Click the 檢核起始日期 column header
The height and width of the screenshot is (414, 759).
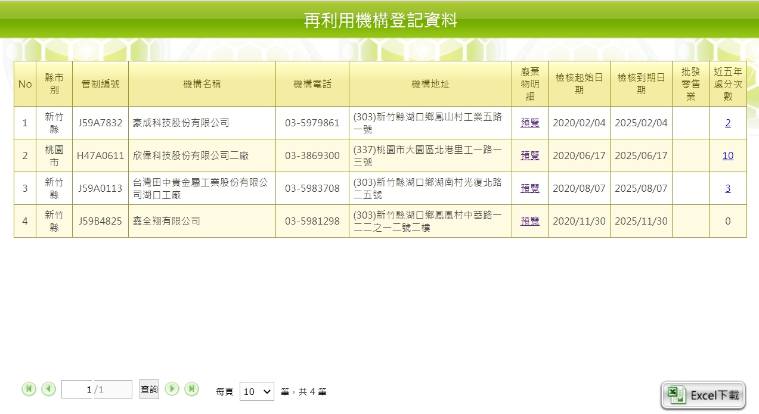[579, 84]
